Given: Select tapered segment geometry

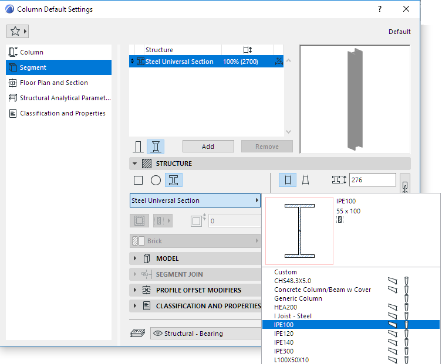Looking at the screenshot, I should point(305,180).
